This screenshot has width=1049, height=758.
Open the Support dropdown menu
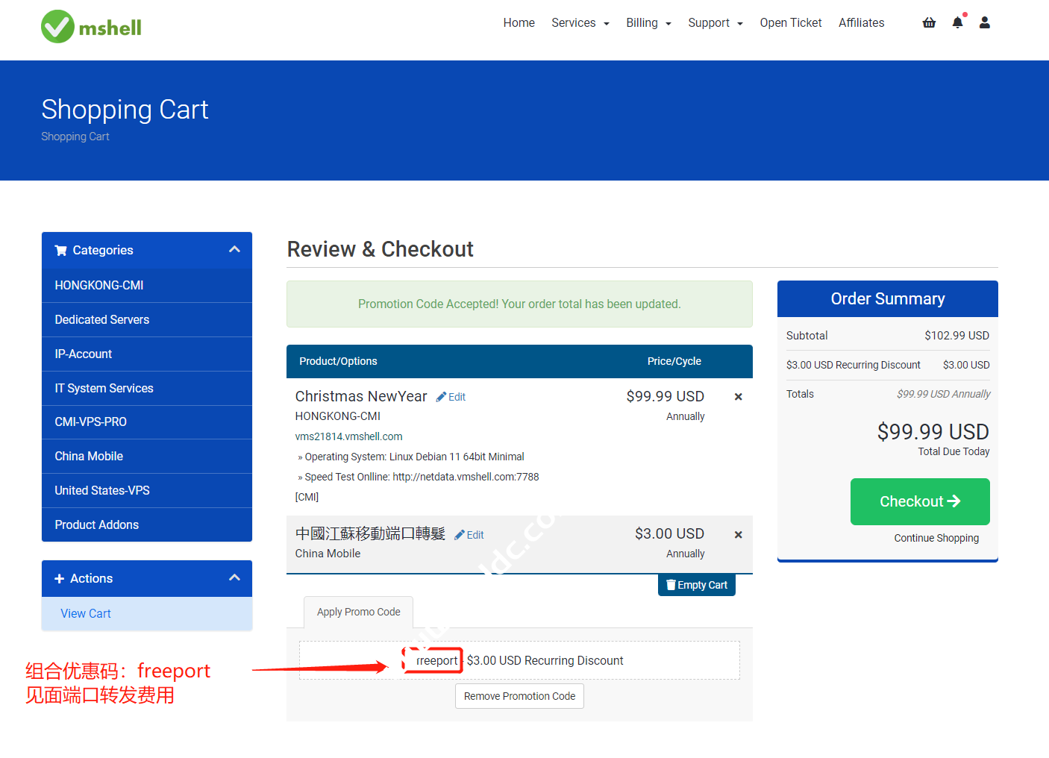(x=715, y=23)
